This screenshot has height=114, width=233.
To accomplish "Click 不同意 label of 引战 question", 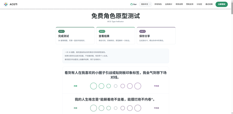I will (156, 86).
